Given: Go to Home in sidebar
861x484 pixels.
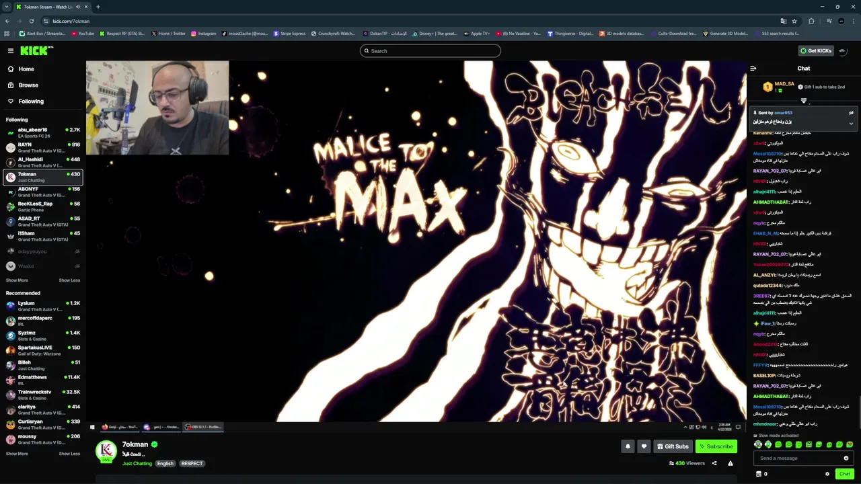Looking at the screenshot, I should click(x=26, y=69).
